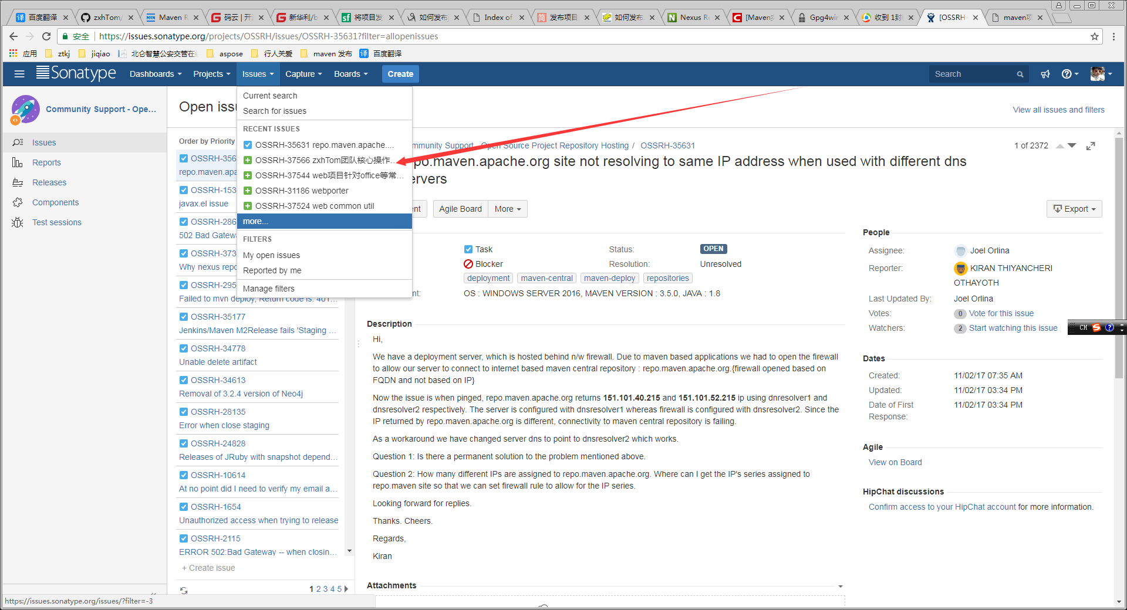
Task: Open the Test sessions bug icon
Action: [18, 222]
